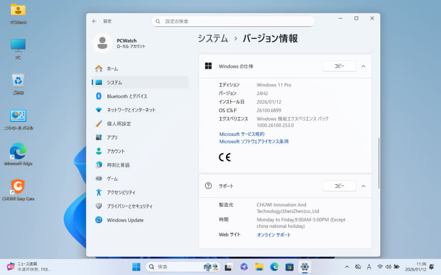Click the tray icon left of IME

pyautogui.click(x=358, y=267)
